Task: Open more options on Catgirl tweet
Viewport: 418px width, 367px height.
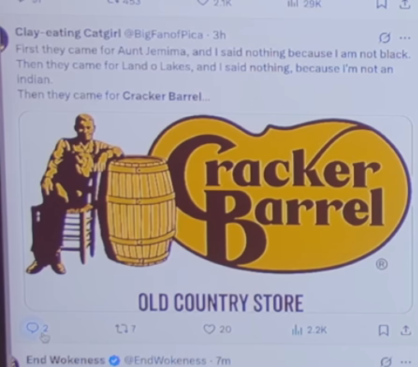Action: tap(405, 38)
